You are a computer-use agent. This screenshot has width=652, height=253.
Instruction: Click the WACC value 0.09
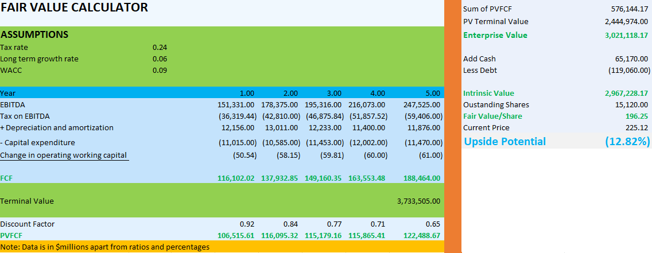(160, 70)
